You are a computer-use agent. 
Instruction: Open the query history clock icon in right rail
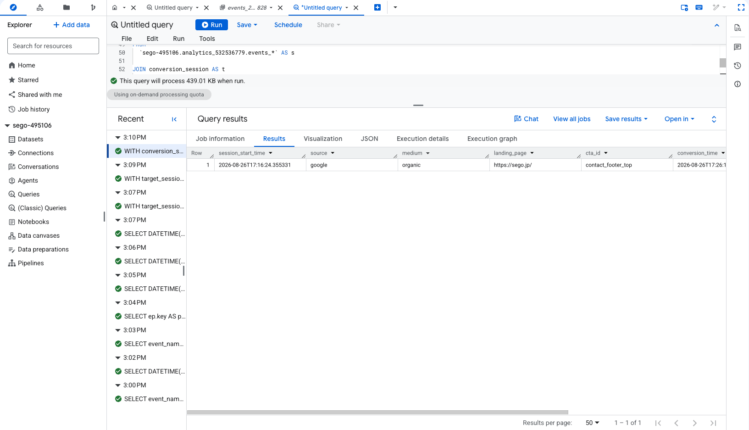(738, 66)
